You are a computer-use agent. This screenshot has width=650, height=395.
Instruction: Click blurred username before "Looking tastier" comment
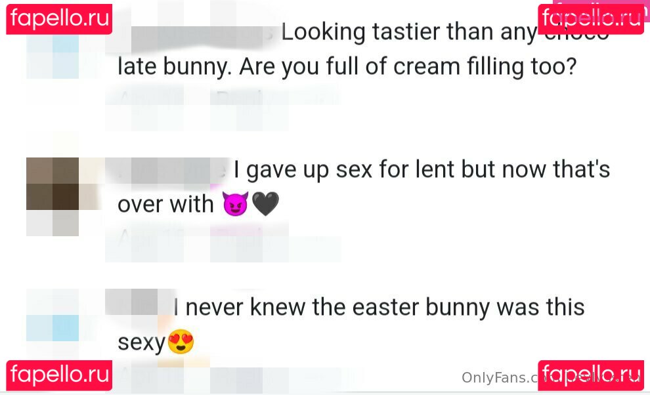pyautogui.click(x=194, y=33)
